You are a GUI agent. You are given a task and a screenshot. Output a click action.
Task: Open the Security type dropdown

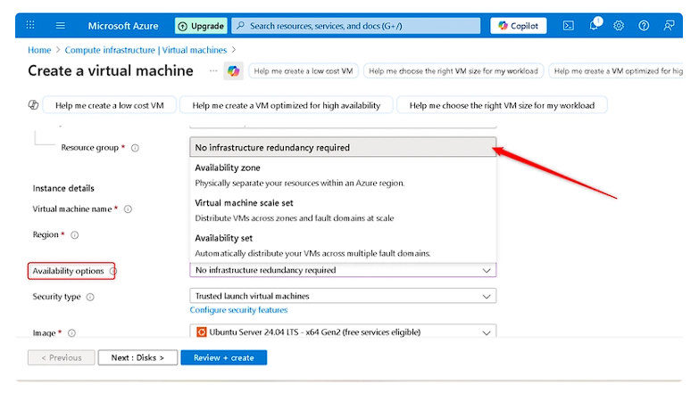click(343, 296)
